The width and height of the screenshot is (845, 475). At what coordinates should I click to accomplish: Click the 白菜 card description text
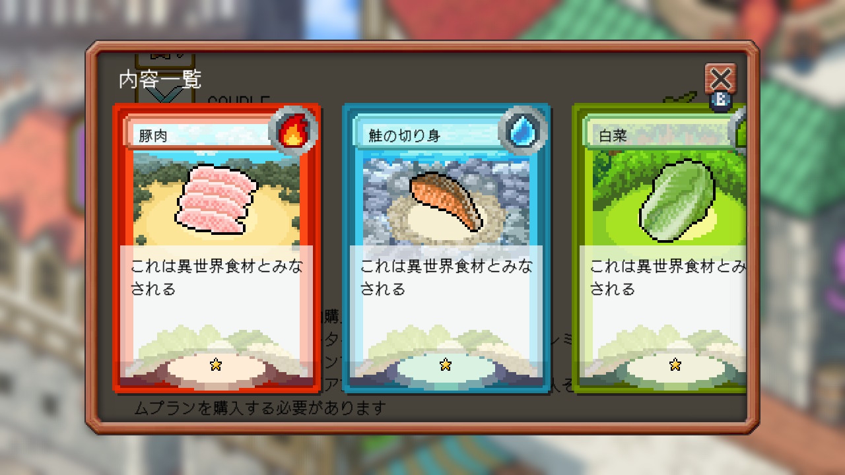pos(668,278)
